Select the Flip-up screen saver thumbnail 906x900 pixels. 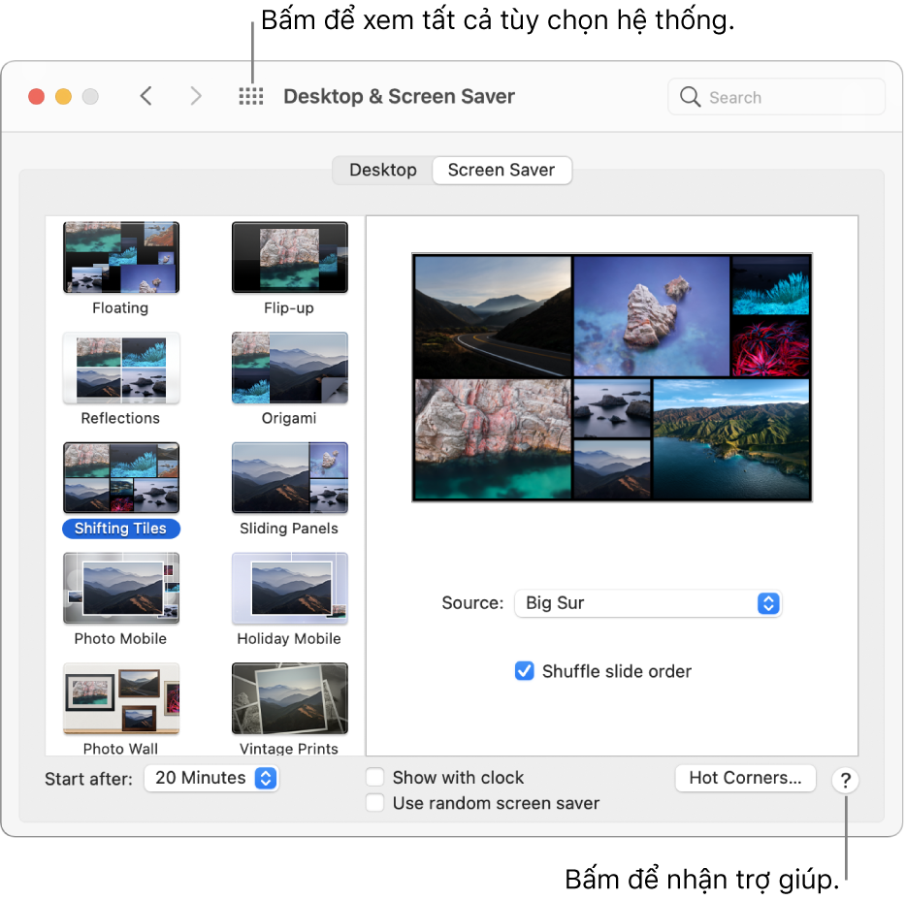(290, 258)
